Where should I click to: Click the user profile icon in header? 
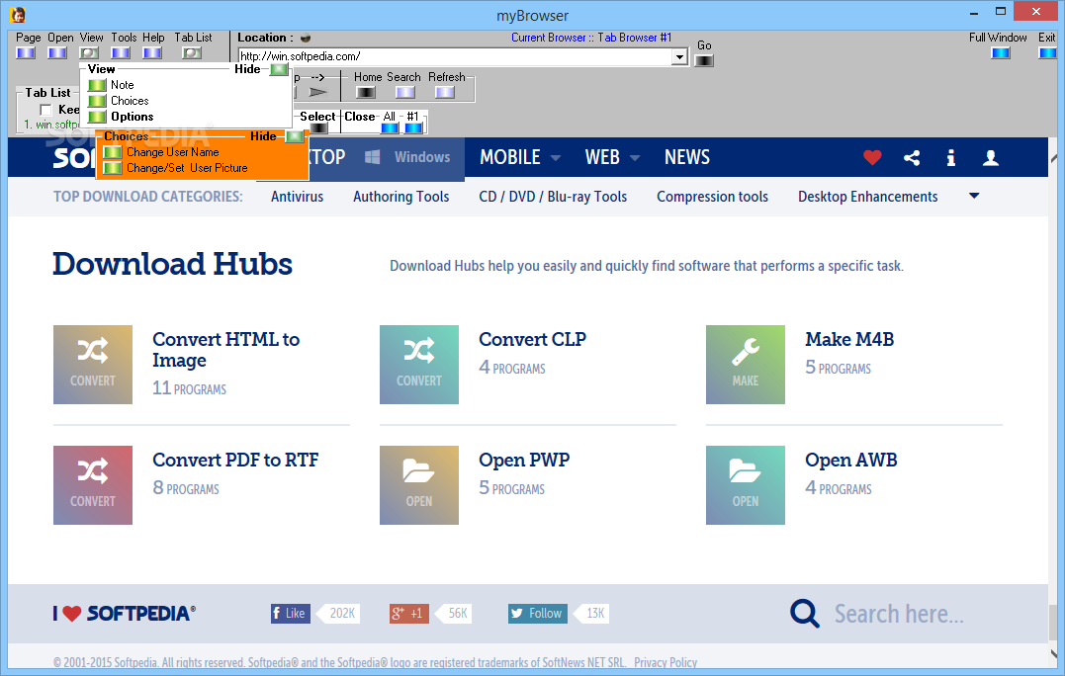991,158
